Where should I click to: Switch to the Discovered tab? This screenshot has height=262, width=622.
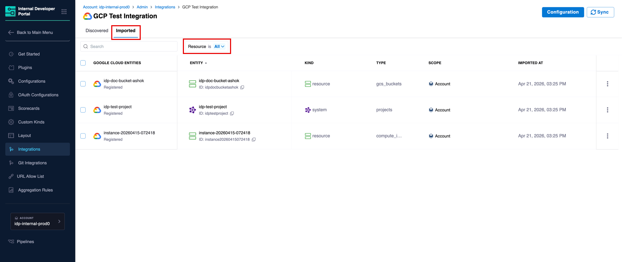coord(97,31)
